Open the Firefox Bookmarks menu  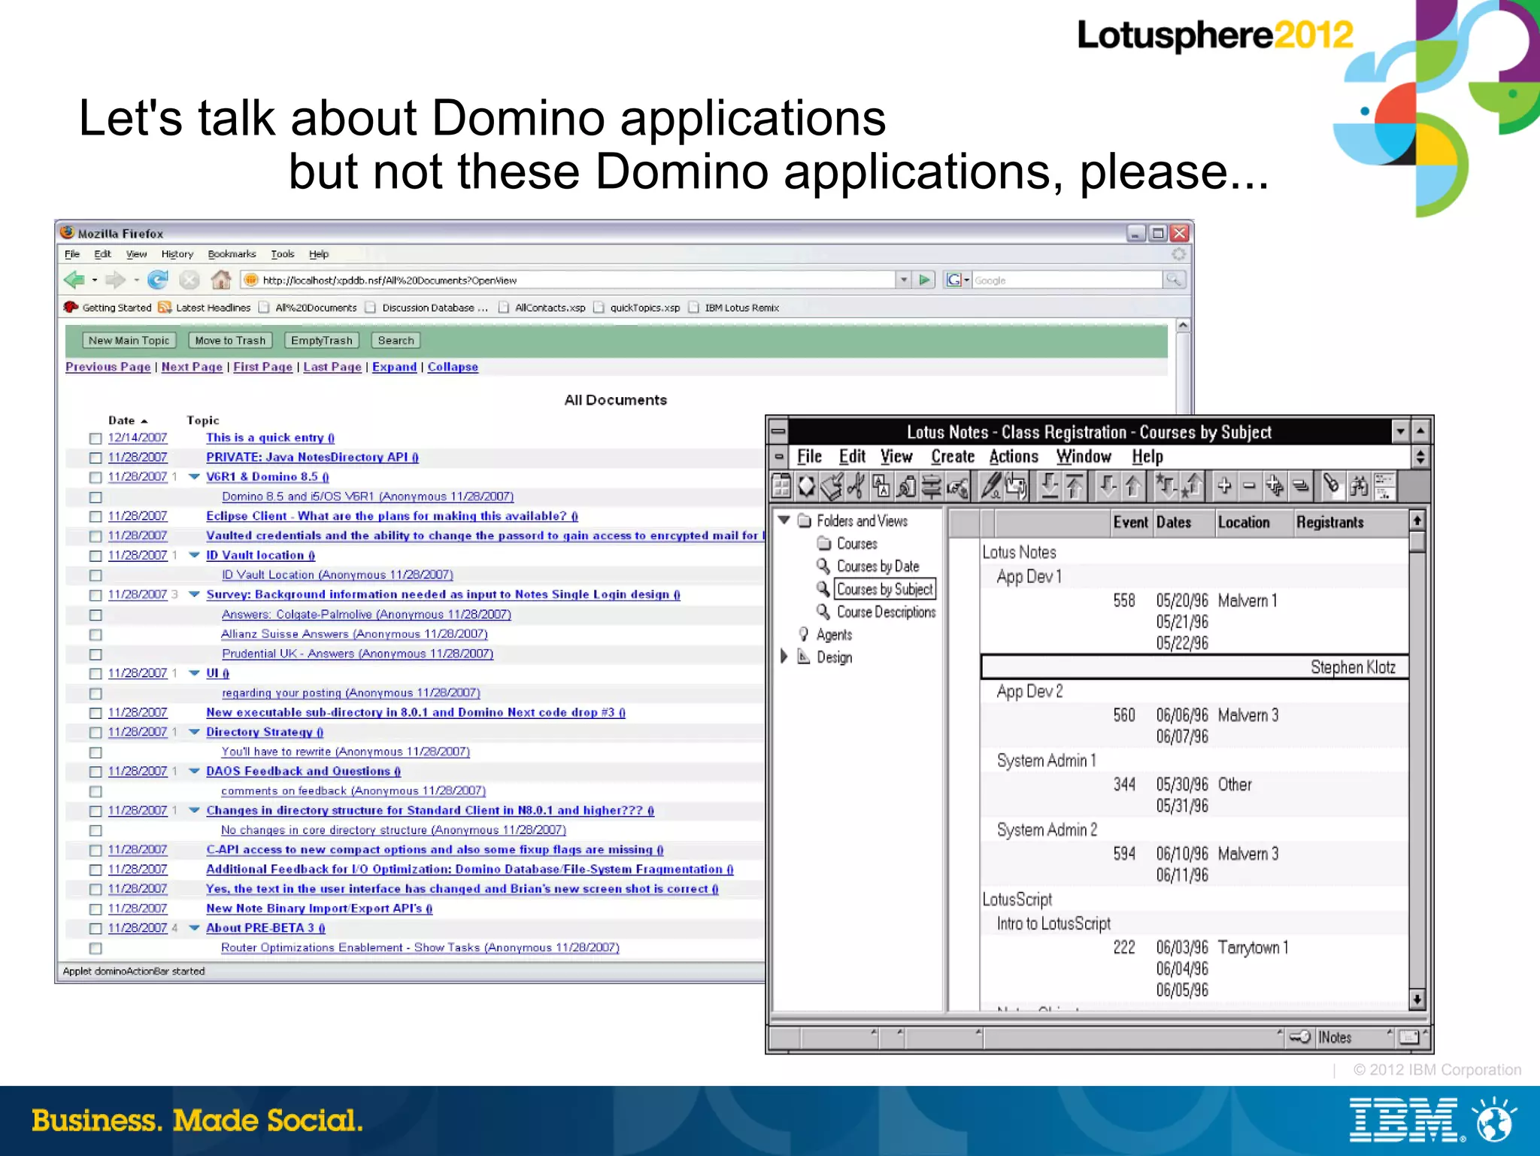[x=232, y=254]
